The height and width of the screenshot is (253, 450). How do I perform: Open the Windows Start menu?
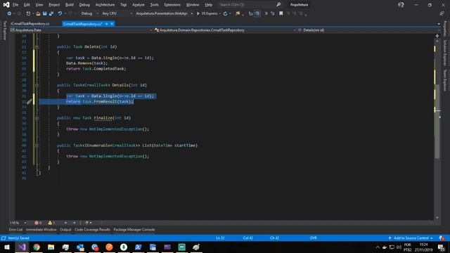click(7, 247)
